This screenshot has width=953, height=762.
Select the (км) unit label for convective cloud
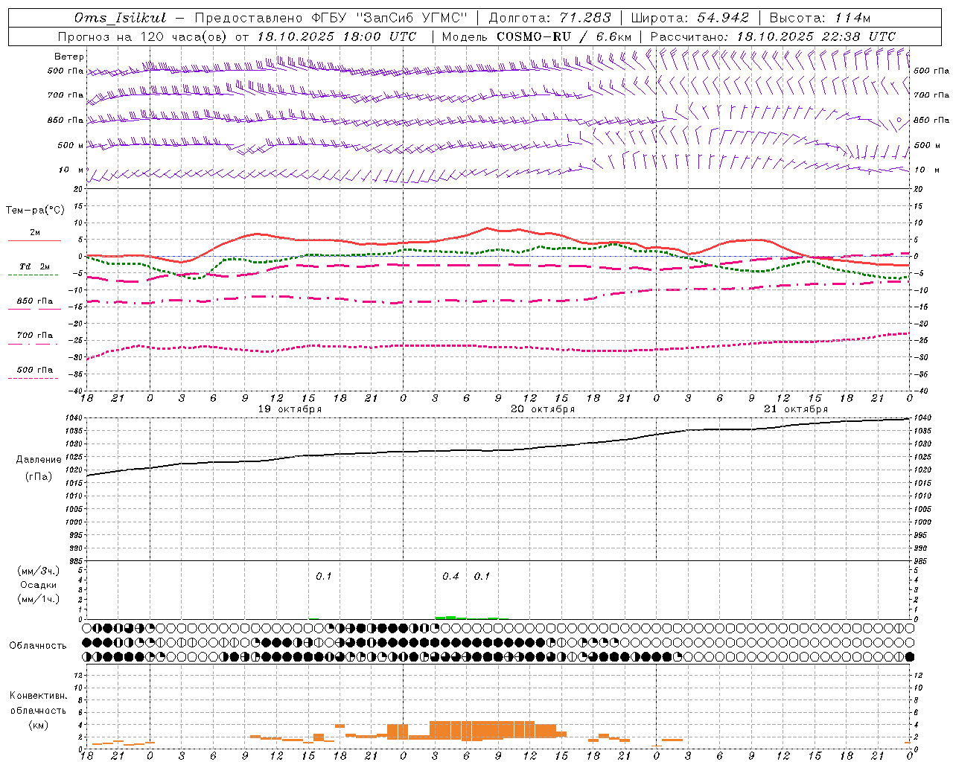pyautogui.click(x=38, y=726)
